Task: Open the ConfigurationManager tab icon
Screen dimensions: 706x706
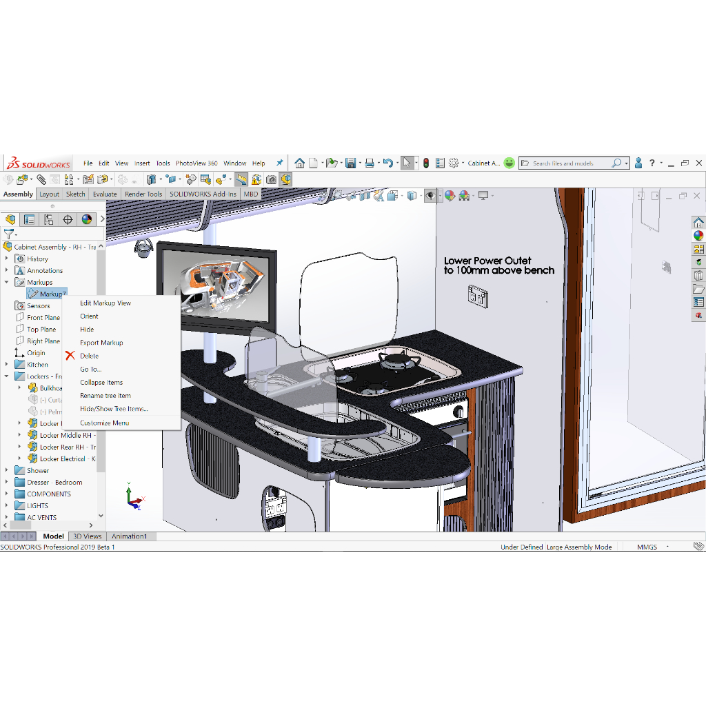Action: 49,219
